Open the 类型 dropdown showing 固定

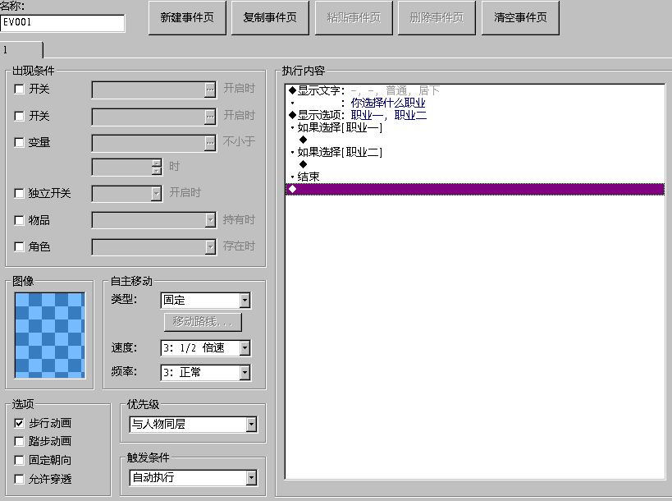[x=245, y=301]
